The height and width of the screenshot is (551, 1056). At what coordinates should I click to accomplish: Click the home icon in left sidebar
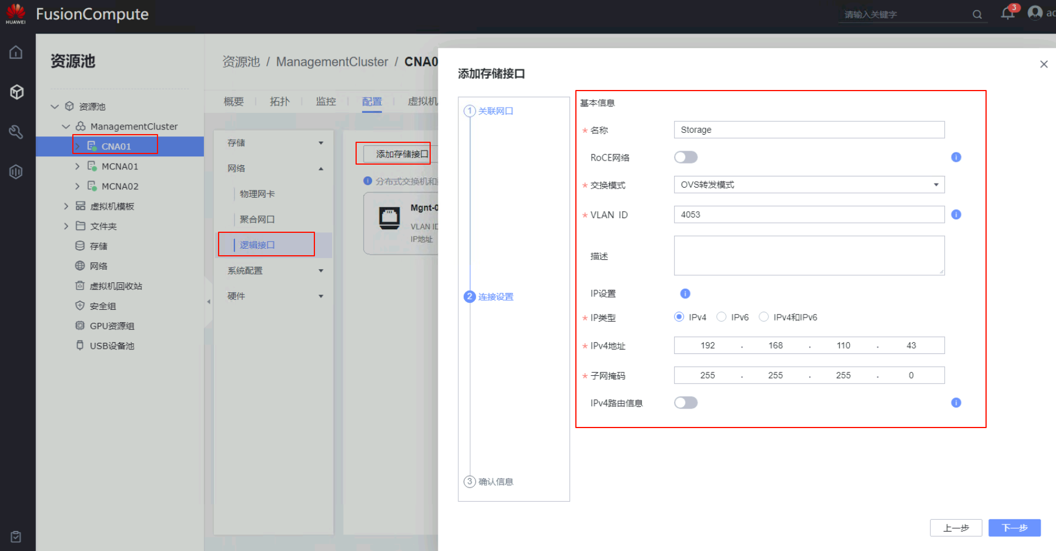[16, 52]
